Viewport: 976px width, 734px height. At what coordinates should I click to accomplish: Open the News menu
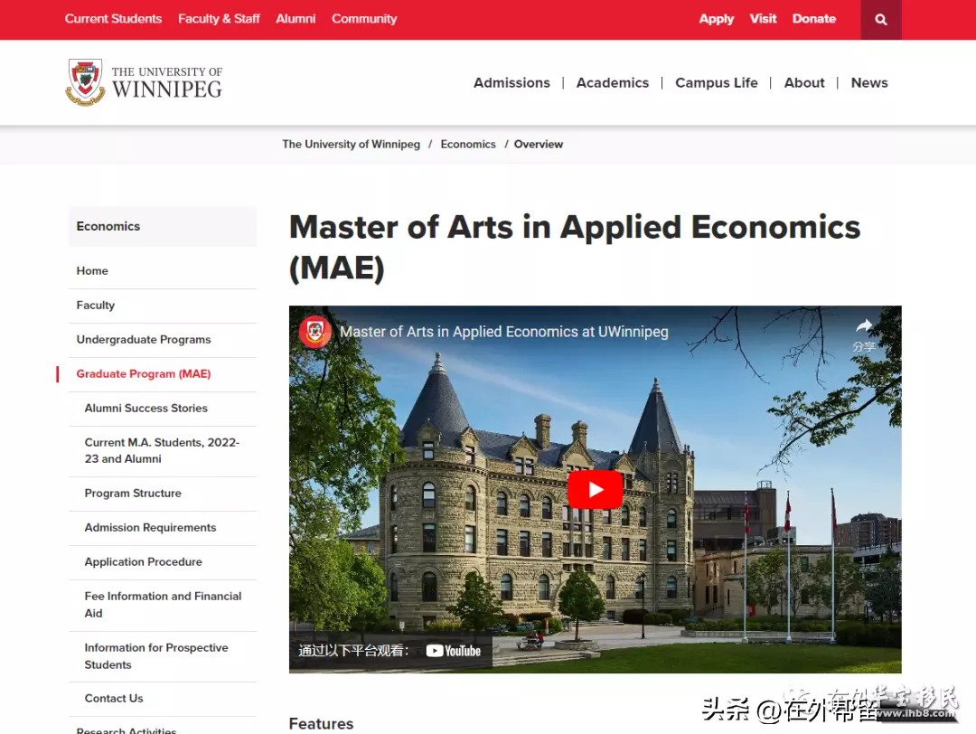tap(869, 83)
